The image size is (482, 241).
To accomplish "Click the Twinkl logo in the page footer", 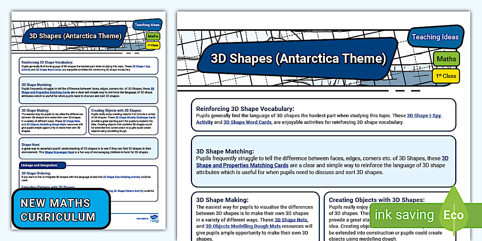I will 154,218.
